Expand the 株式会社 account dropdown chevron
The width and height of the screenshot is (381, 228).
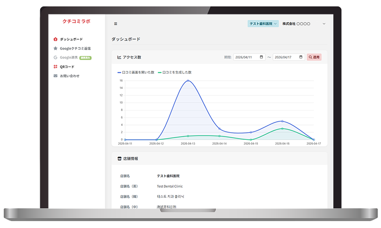click(x=324, y=24)
